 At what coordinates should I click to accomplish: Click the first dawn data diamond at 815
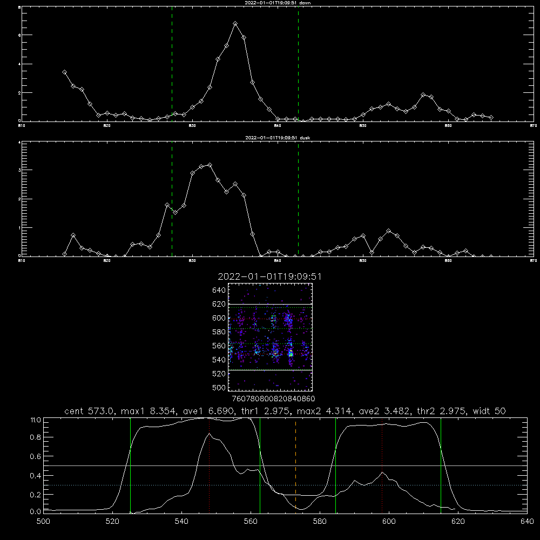[64, 72]
